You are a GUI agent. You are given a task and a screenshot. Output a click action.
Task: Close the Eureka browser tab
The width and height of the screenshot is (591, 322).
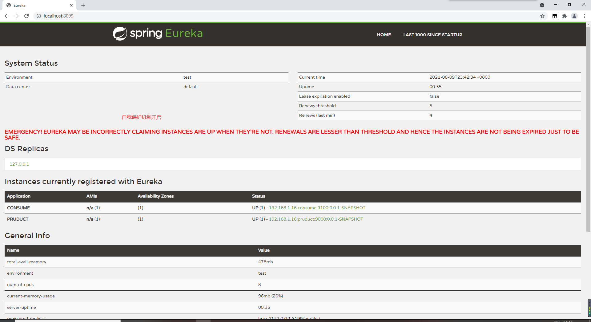pos(71,5)
